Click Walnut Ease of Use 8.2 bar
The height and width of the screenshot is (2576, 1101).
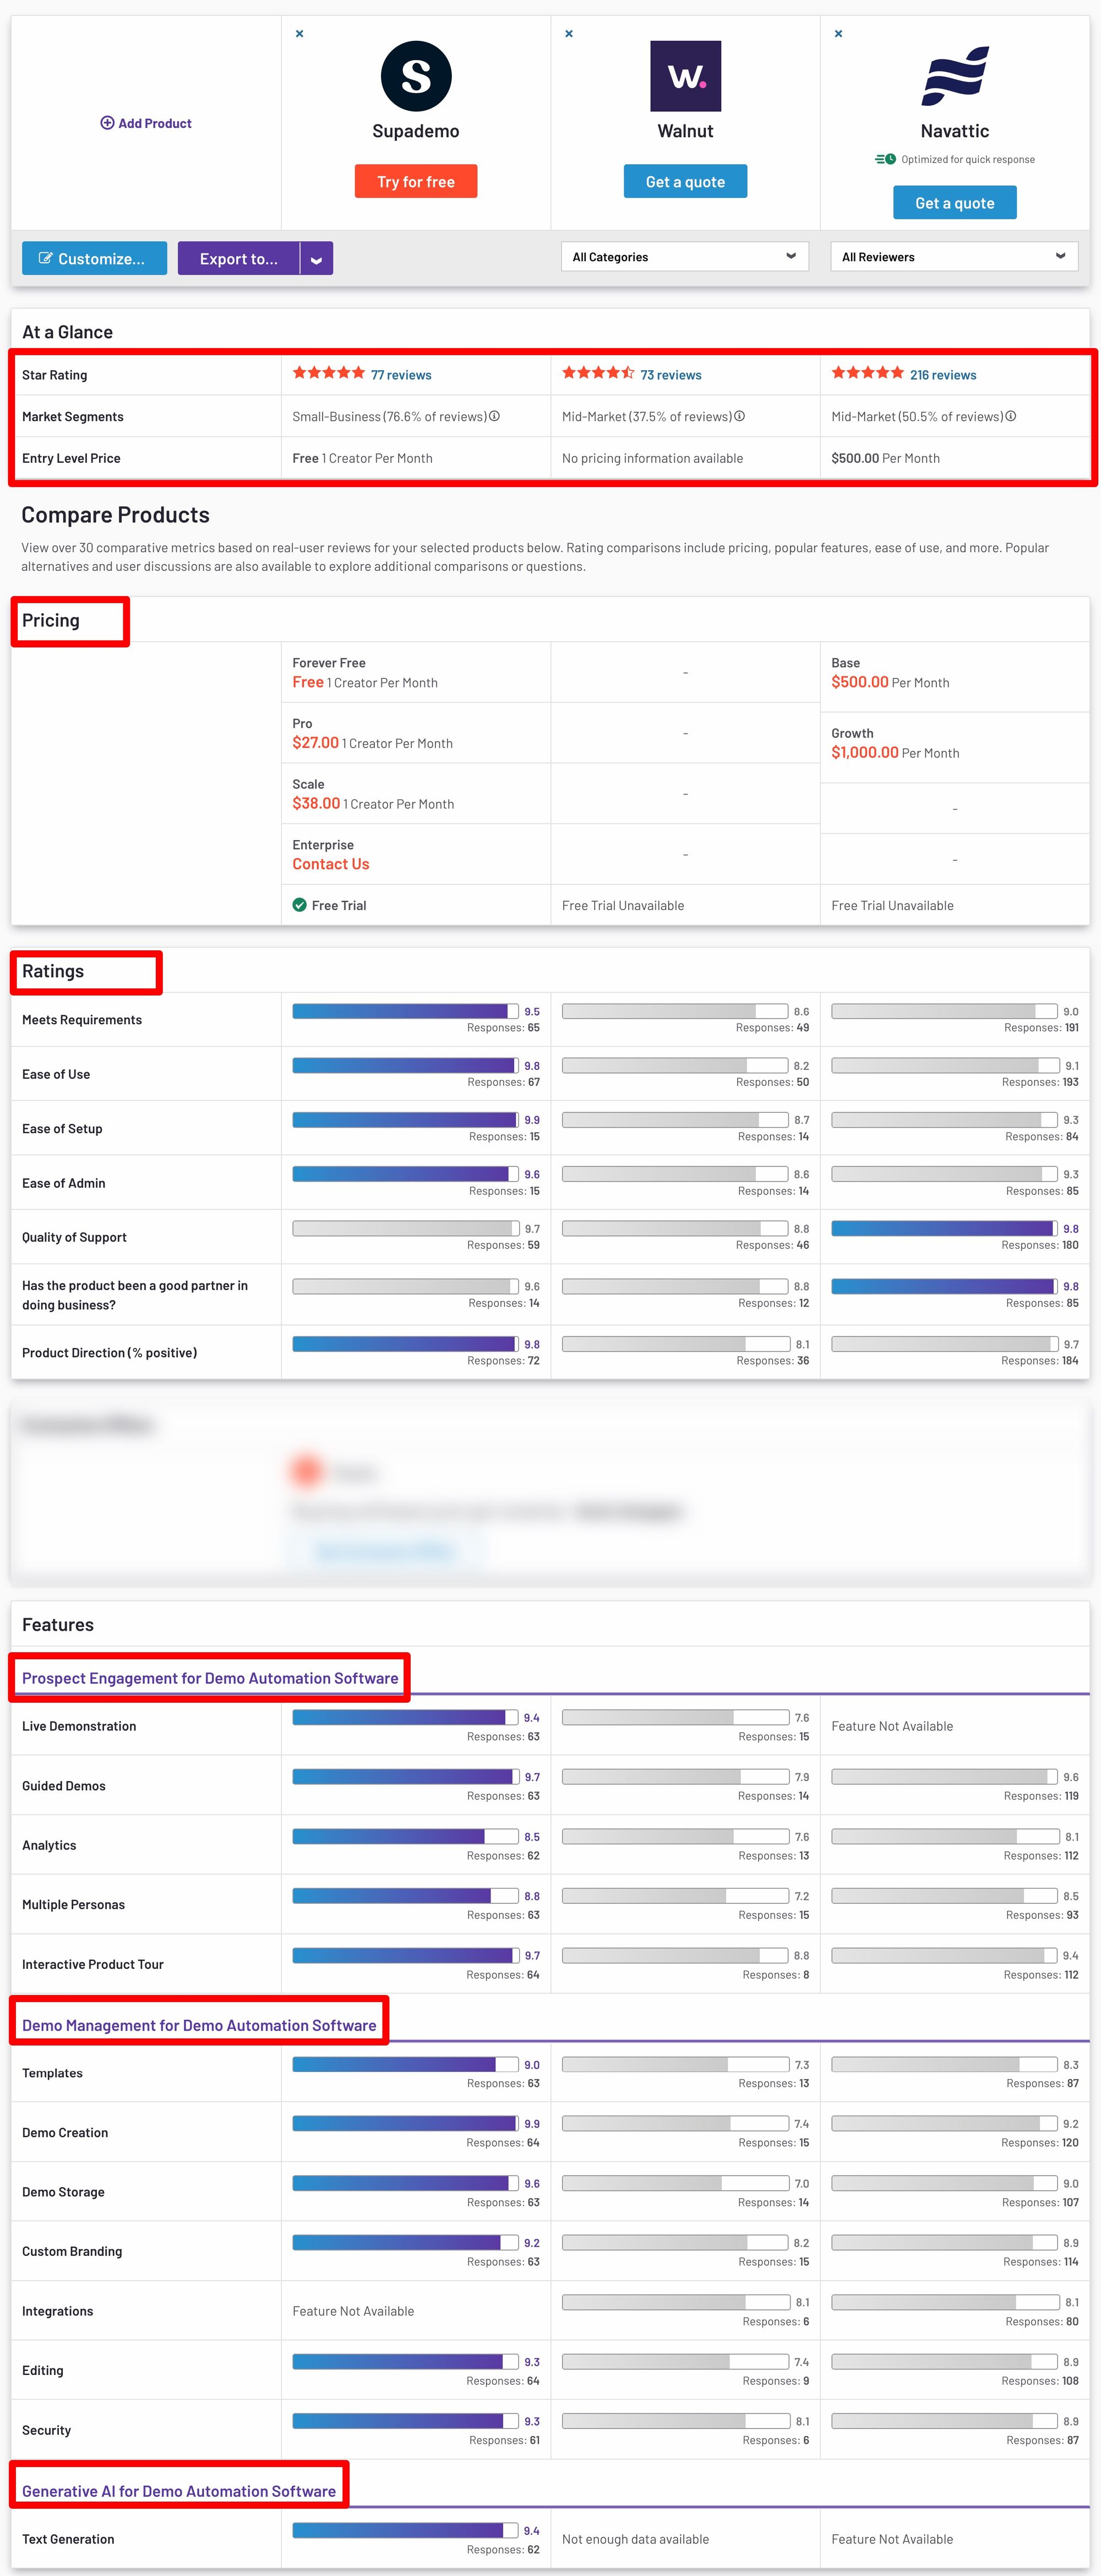(x=675, y=1065)
